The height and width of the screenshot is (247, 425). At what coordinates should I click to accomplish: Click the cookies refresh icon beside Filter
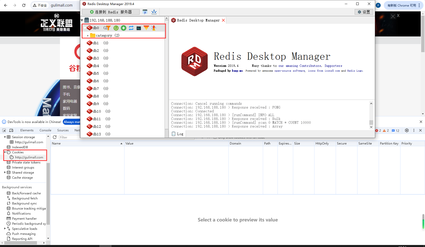(x=55, y=137)
